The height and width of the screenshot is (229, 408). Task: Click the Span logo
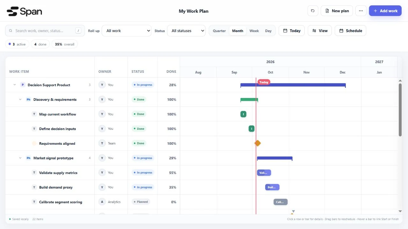(24, 11)
